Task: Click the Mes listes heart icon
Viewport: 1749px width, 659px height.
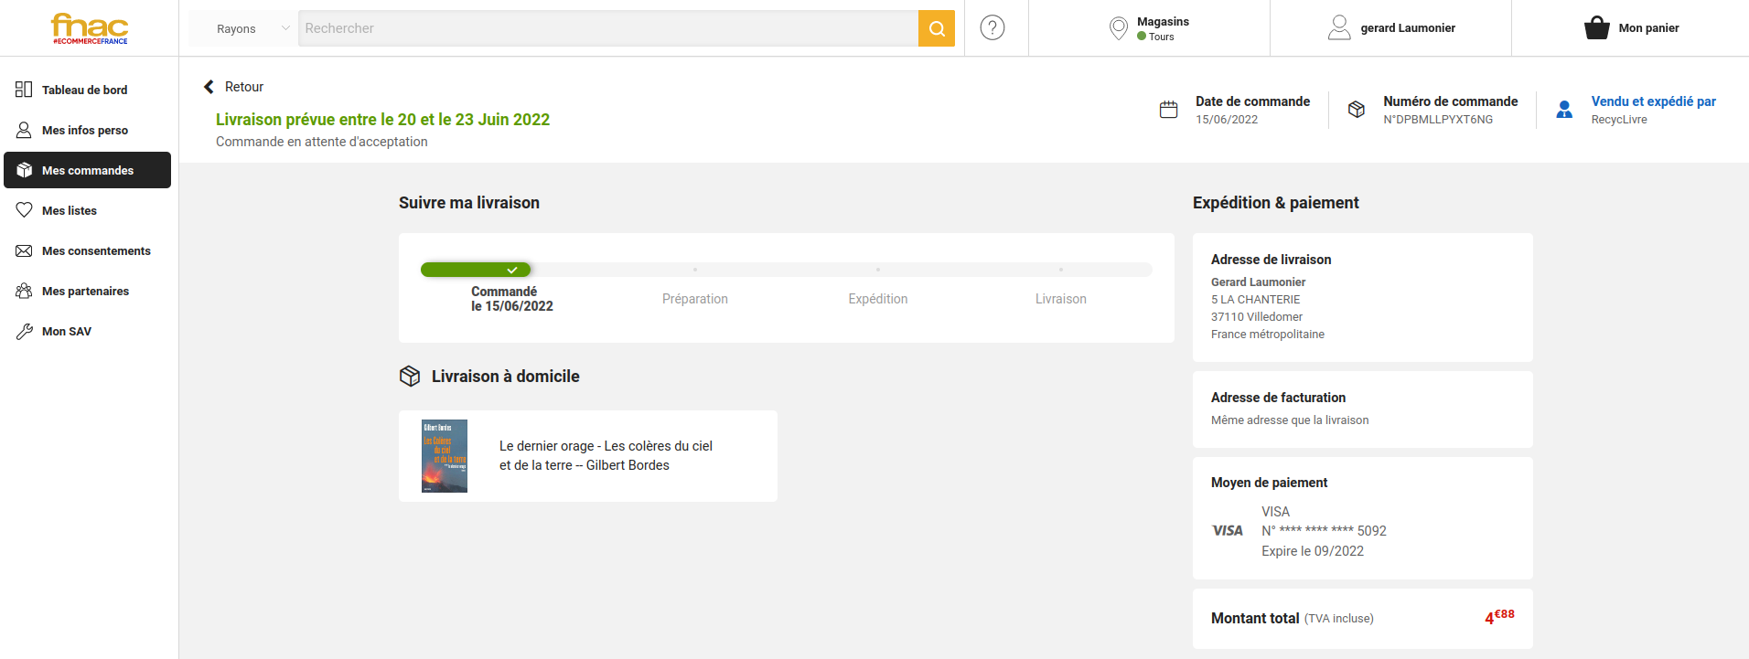Action: (24, 211)
